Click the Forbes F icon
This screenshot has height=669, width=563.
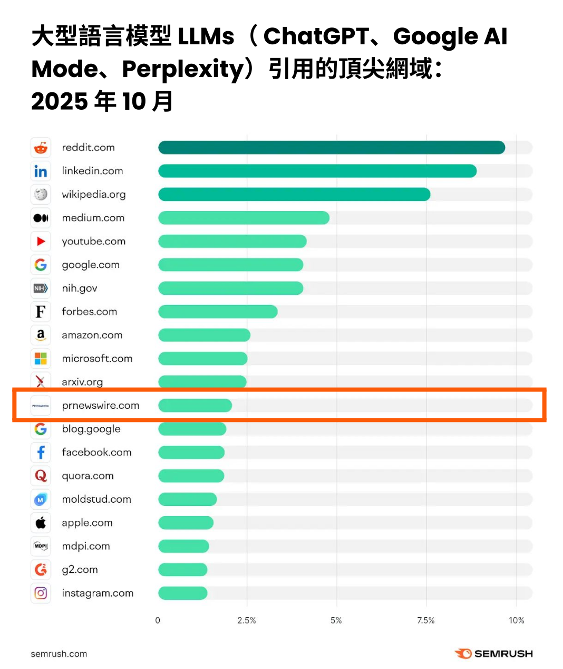(41, 312)
